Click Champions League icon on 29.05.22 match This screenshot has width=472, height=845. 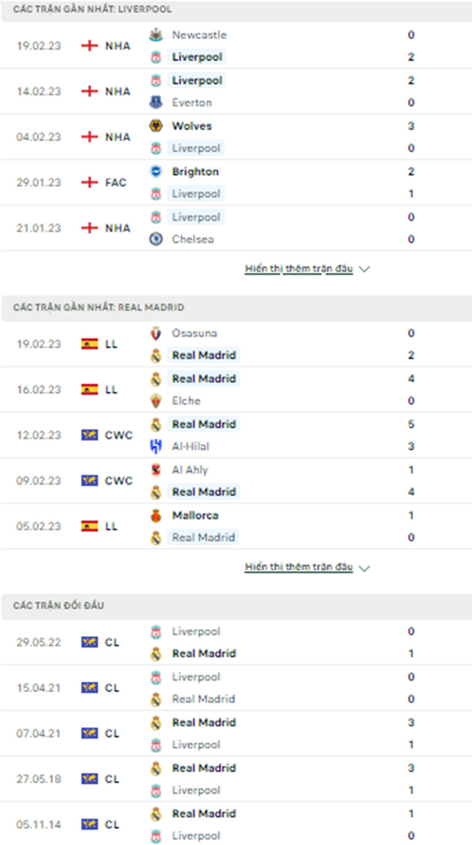pos(90,642)
